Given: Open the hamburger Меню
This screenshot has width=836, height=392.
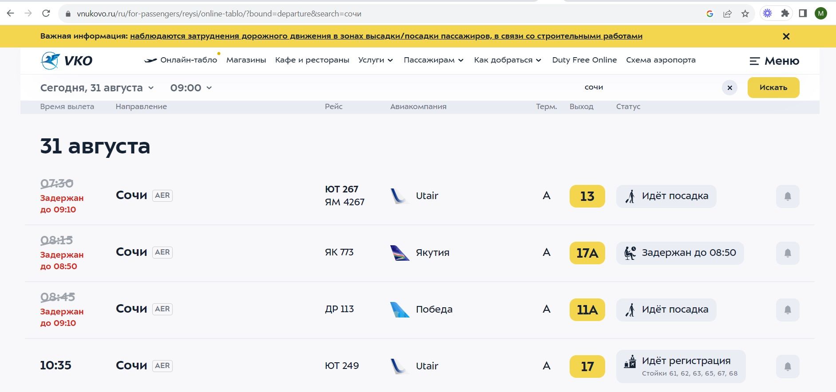Looking at the screenshot, I should pos(774,61).
